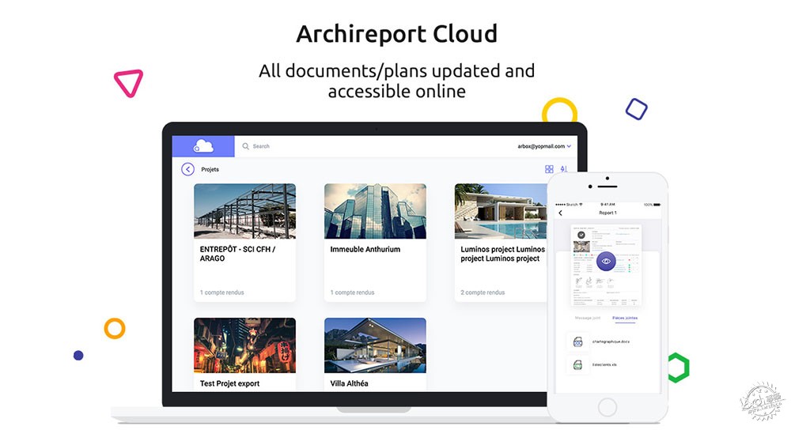
Task: Open the Test Projet export thumbnail
Action: tap(244, 345)
